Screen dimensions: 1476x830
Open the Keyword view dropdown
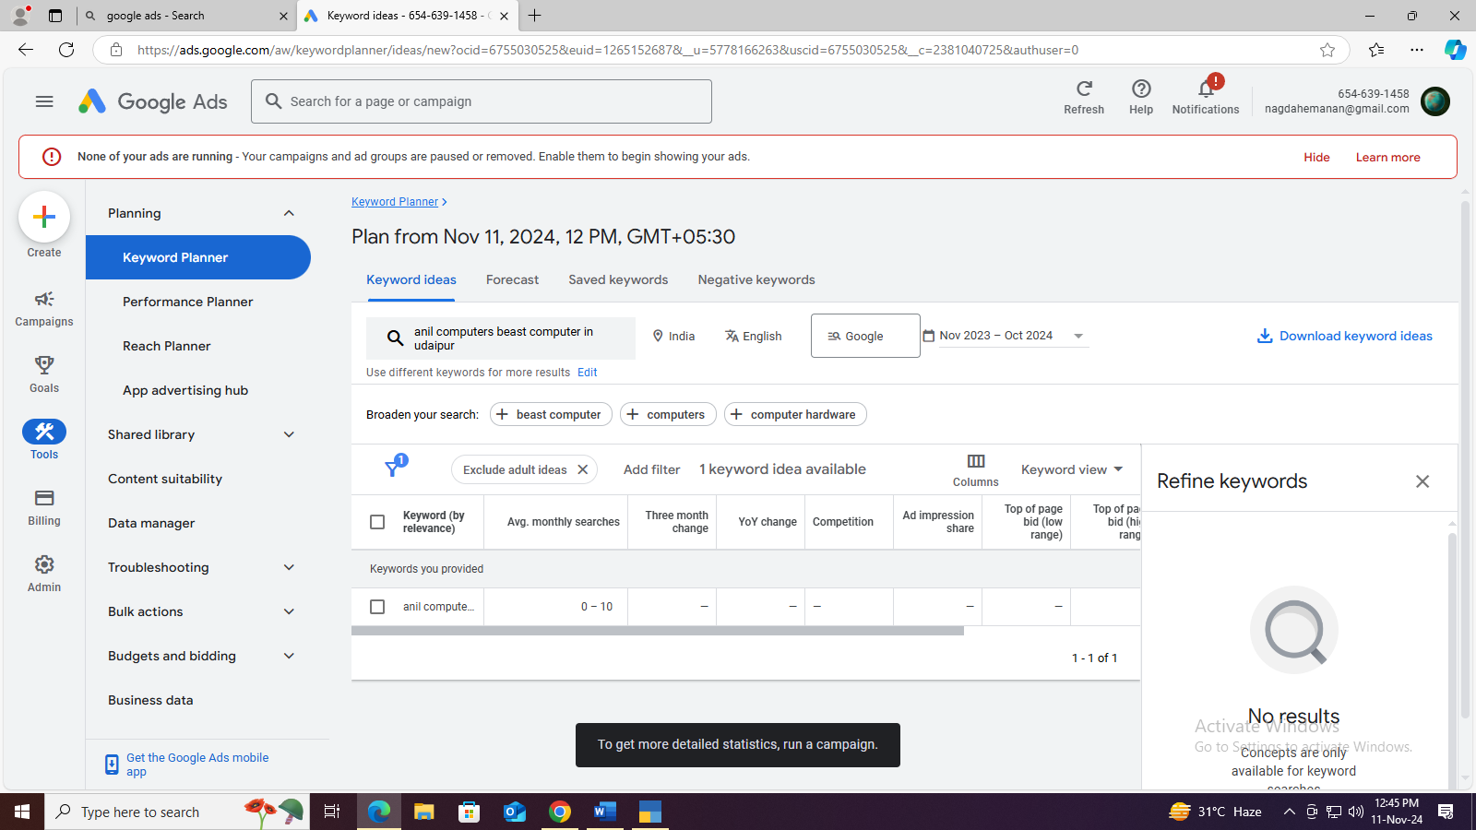(x=1072, y=469)
